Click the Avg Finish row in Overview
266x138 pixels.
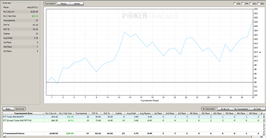click(x=21, y=38)
